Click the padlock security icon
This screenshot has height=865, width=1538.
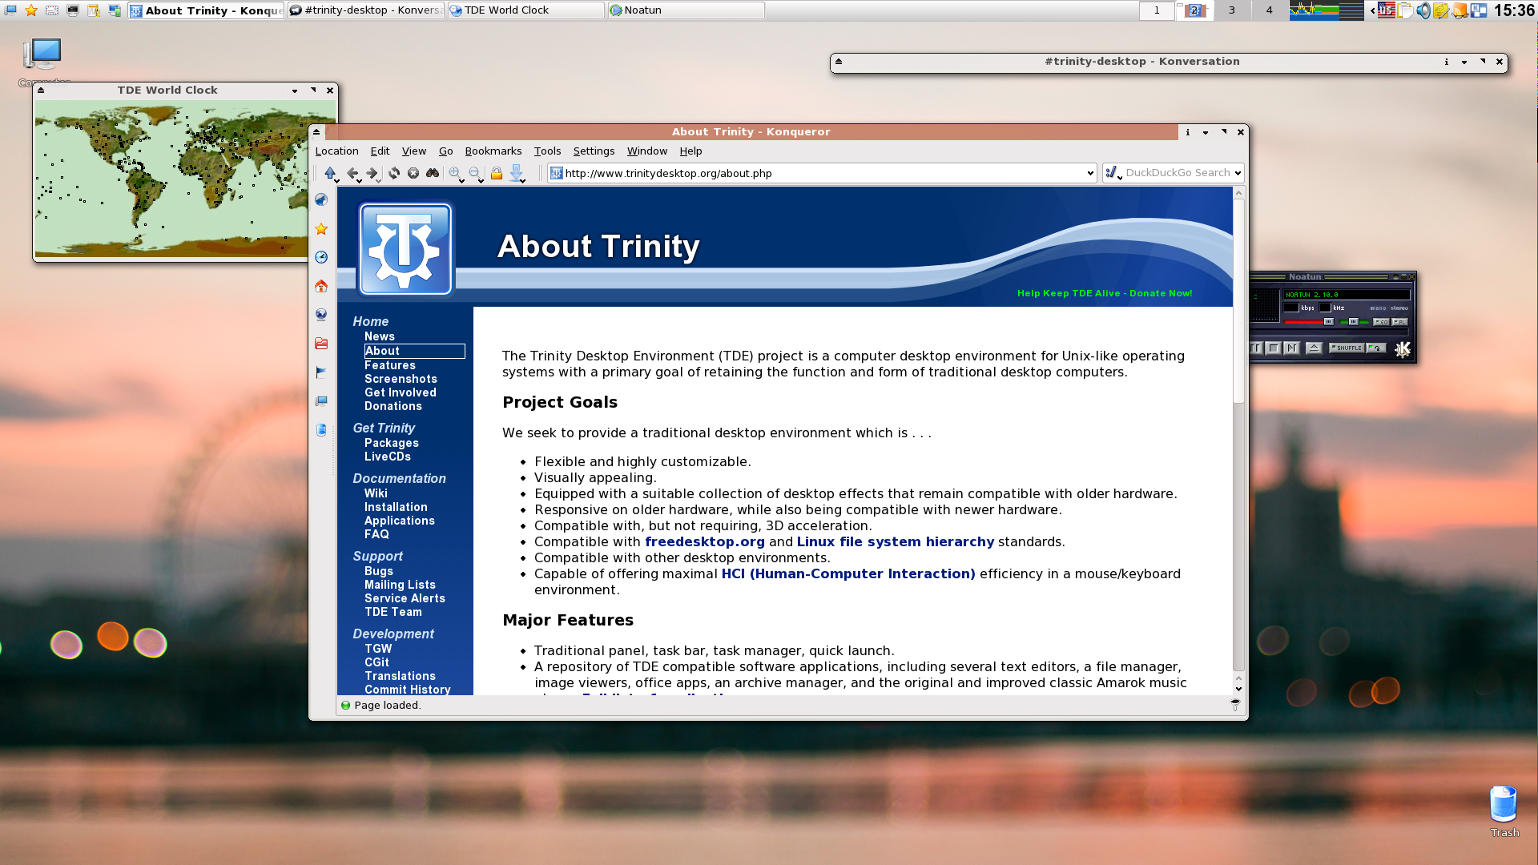[497, 173]
